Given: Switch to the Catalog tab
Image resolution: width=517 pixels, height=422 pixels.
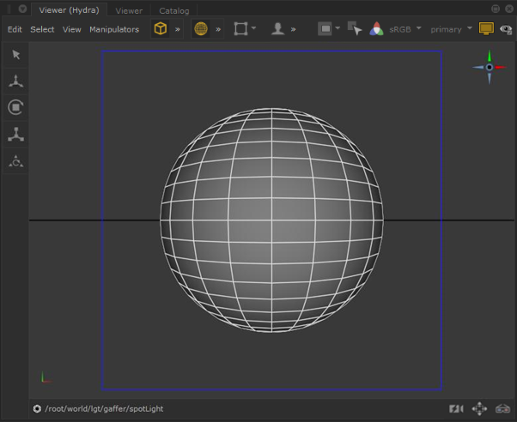Looking at the screenshot, I should click(x=173, y=10).
